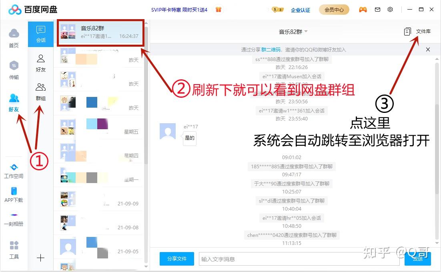Open the conversation dated 星期四
The image size is (441, 272).
coord(98,151)
